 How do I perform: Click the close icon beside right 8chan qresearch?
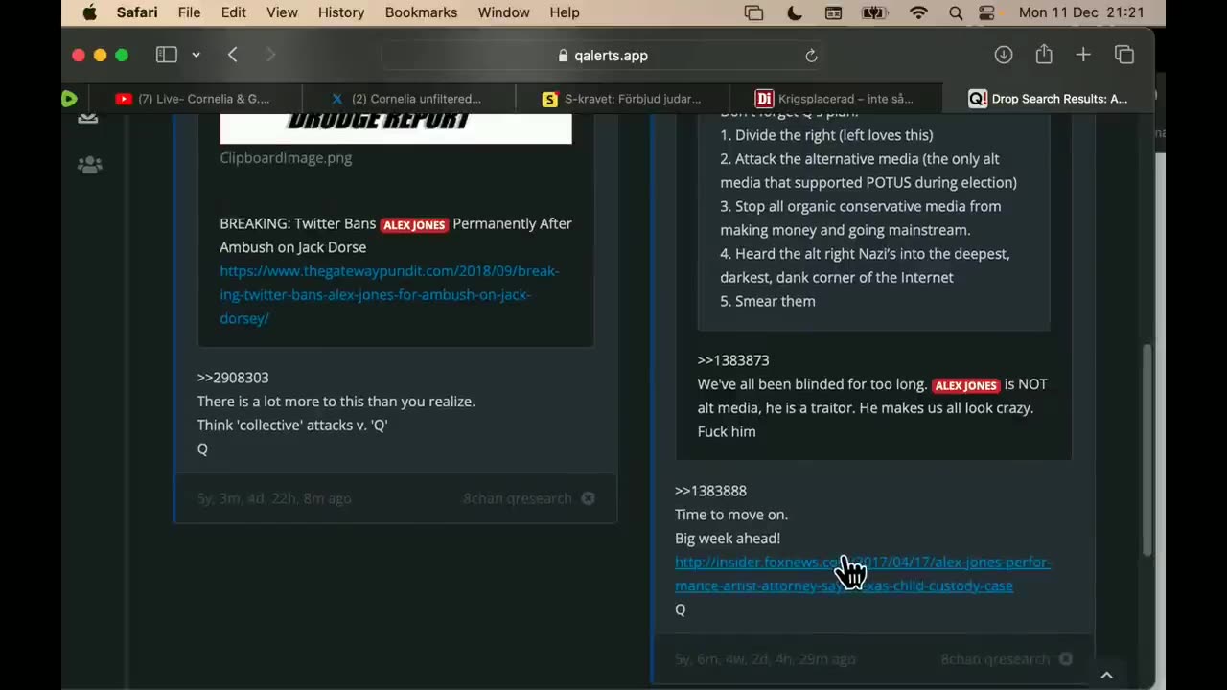coord(1065,659)
